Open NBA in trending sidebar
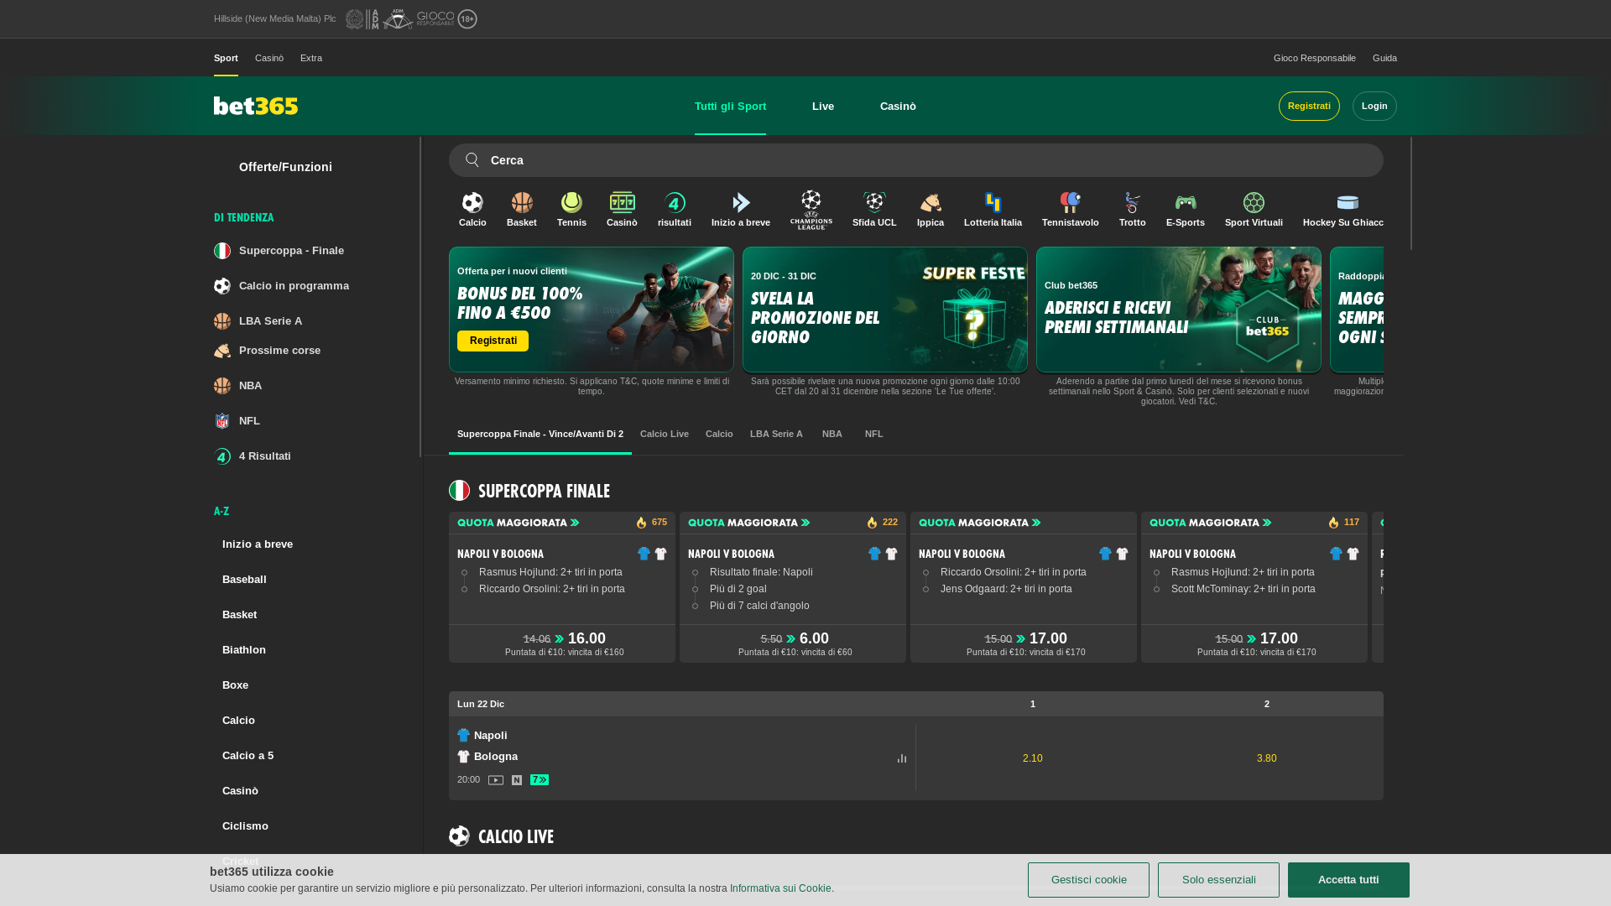This screenshot has height=906, width=1611. pos(237,386)
